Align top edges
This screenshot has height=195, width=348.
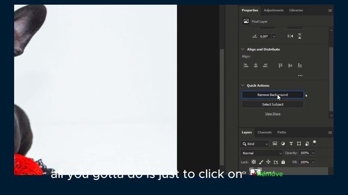(281, 66)
